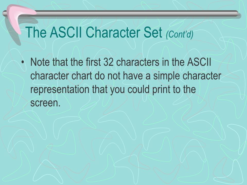This screenshot has width=247, height=185.
Task: Select the italic '(Cont'd)' text
Action: pyautogui.click(x=180, y=34)
